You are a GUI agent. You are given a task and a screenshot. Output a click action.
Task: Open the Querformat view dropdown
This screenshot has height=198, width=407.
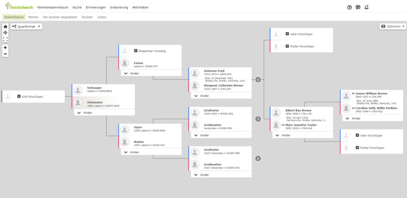tap(26, 26)
